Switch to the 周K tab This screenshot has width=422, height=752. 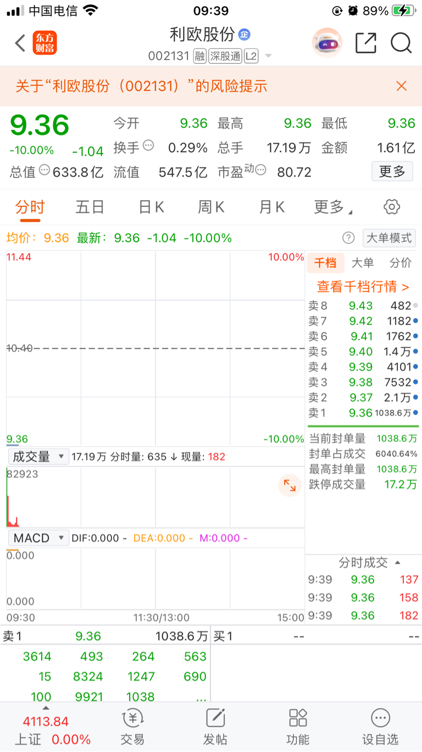pyautogui.click(x=212, y=207)
